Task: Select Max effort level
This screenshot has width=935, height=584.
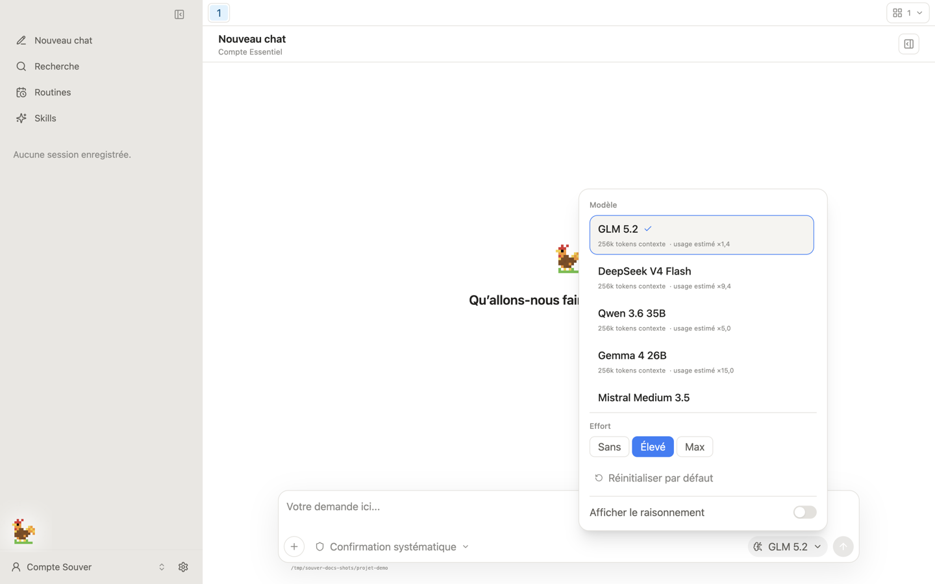Action: tap(694, 446)
